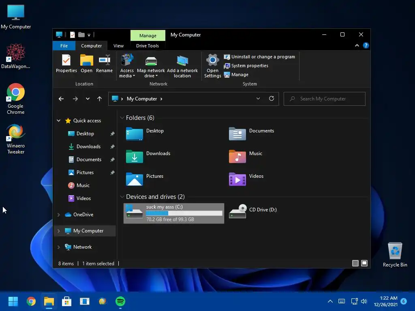
Task: Select the DataWagon desktop shortcut
Action: tap(16, 56)
